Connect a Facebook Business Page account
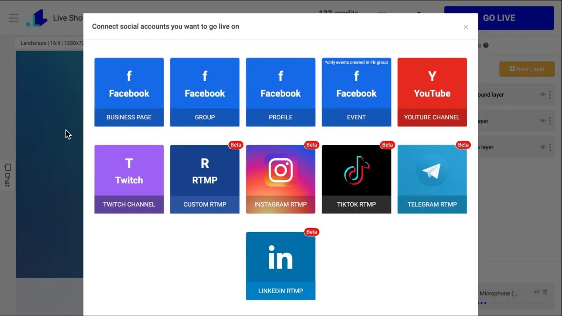Screen dimensions: 562x316 [129, 92]
